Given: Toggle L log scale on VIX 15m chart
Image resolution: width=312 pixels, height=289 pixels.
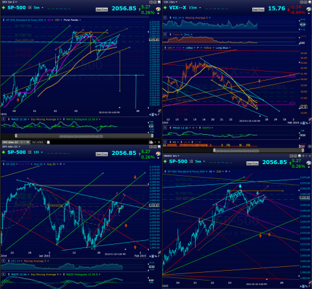Looking at the screenshot, I should [x=304, y=123].
